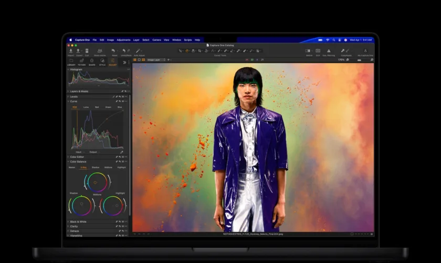Toggle the Before comparison view
Viewport: 441px width, 263px height.
[308, 50]
